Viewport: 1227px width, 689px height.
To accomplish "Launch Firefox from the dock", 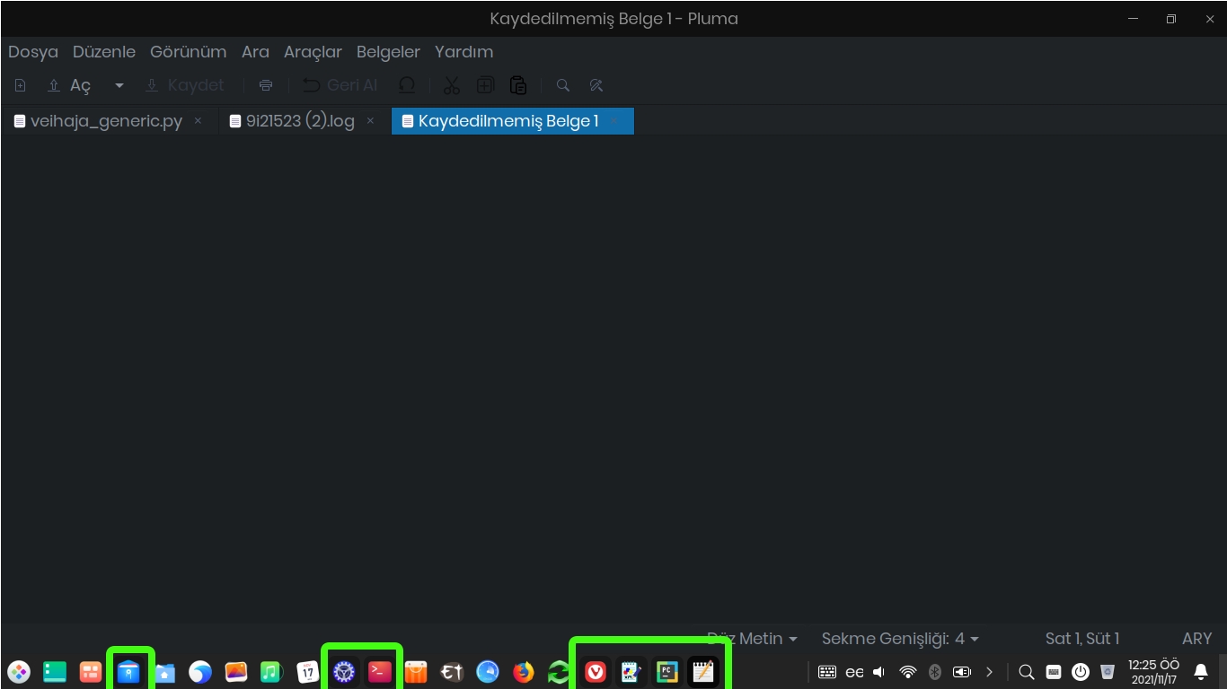I will click(524, 671).
